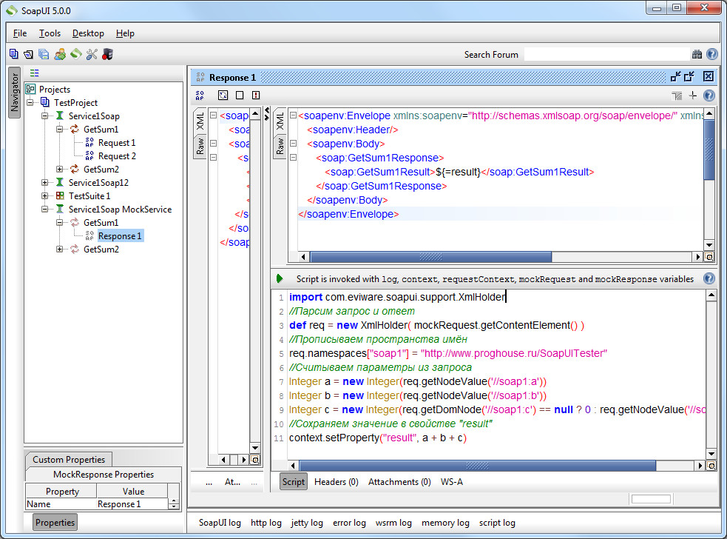Open the Help menu
Screen dimensions: 727x539
[125, 33]
